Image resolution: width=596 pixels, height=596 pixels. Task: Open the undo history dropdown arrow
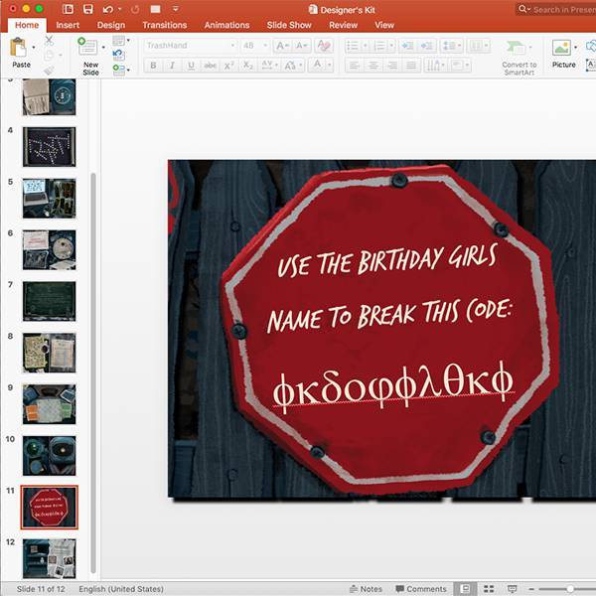coord(120,9)
